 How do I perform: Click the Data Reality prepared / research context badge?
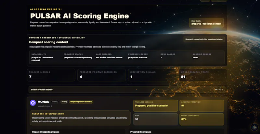[206, 23]
